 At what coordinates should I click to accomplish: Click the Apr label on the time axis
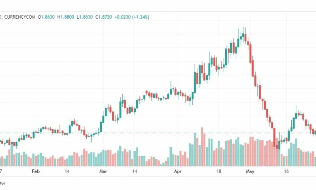[178, 171]
